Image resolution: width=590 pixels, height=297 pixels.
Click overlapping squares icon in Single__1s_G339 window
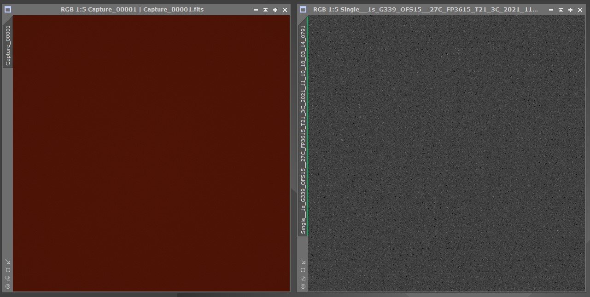[x=303, y=278]
